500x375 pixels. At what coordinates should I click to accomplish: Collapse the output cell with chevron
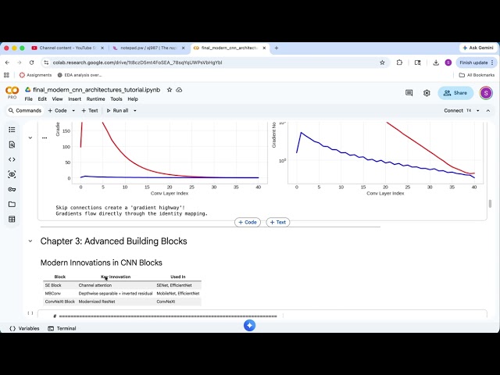[30, 137]
